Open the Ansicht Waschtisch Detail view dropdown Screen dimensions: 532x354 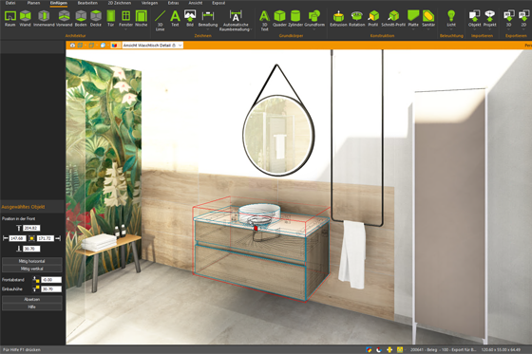click(x=180, y=46)
